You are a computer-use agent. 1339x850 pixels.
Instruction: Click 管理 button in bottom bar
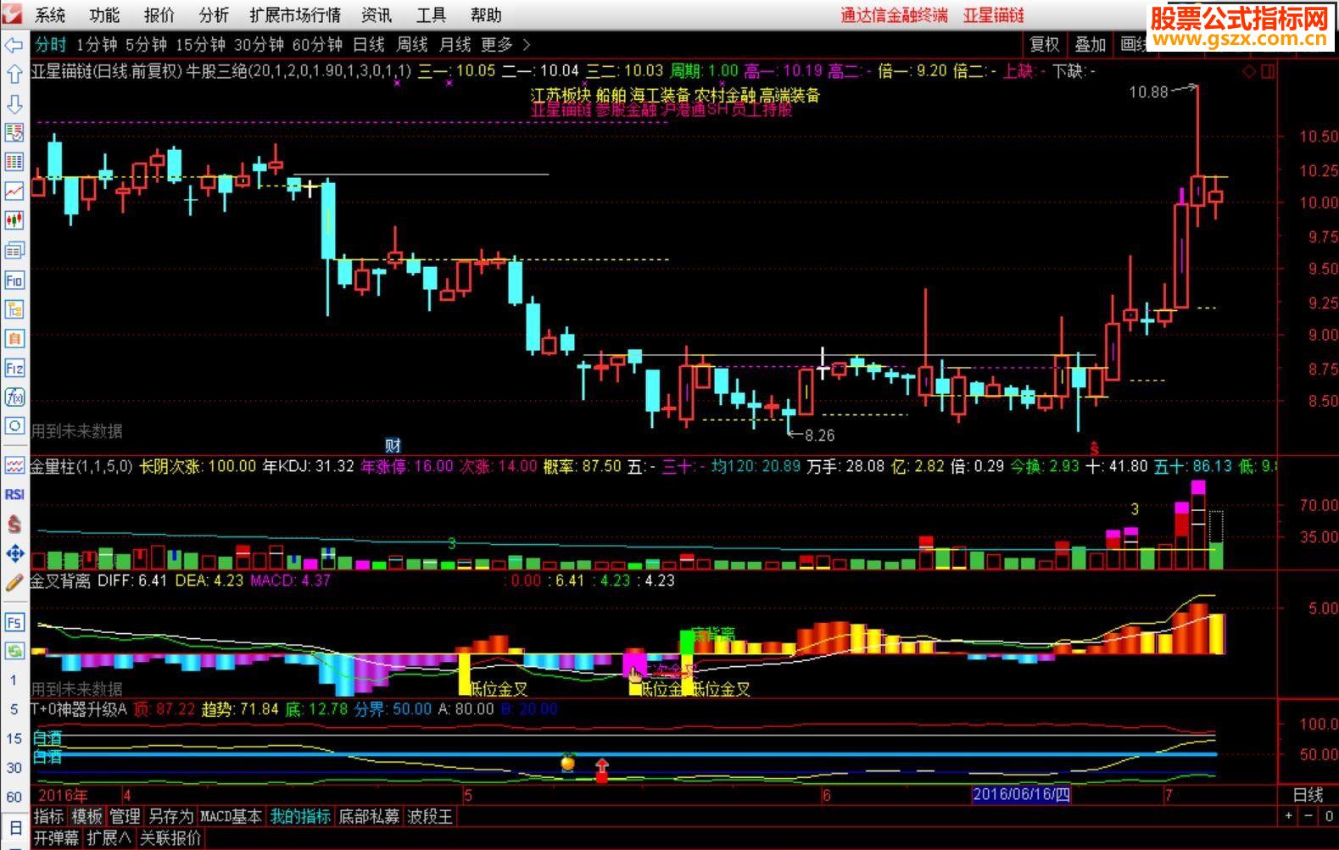125,817
